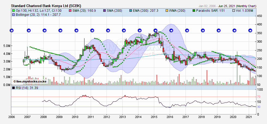
Task: Select the star marker nearest year 2017
Action: (x=187, y=30)
